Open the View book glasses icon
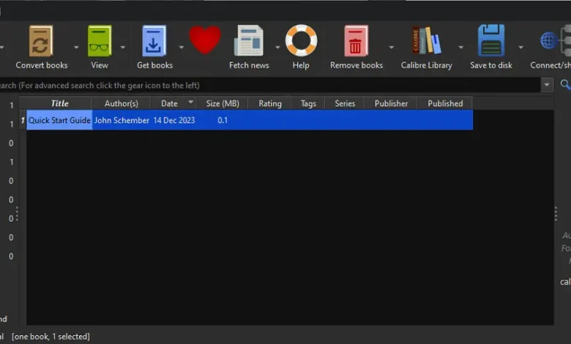This screenshot has height=344, width=571. (x=100, y=41)
